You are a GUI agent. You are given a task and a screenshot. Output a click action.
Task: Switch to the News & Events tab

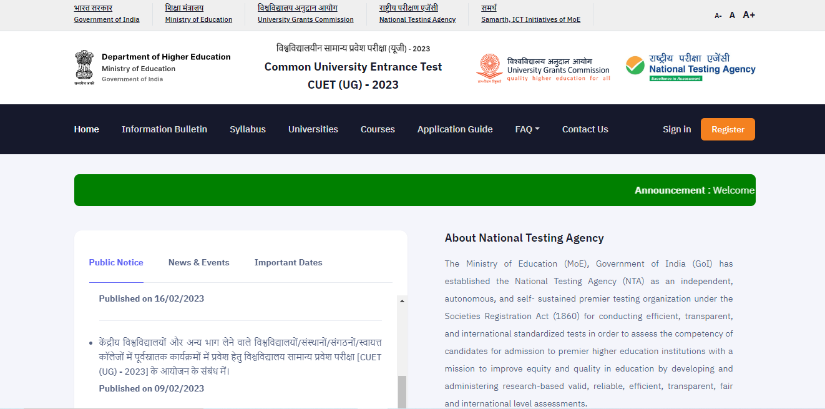click(199, 263)
